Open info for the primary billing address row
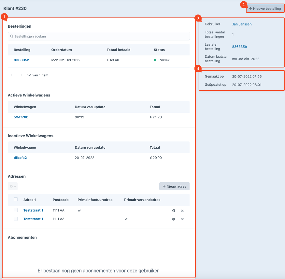 174,211
